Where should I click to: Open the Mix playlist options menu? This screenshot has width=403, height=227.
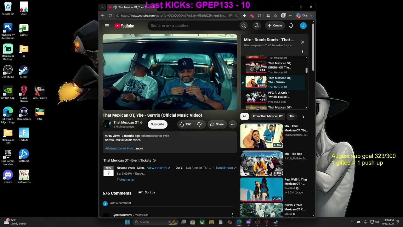tap(303, 51)
